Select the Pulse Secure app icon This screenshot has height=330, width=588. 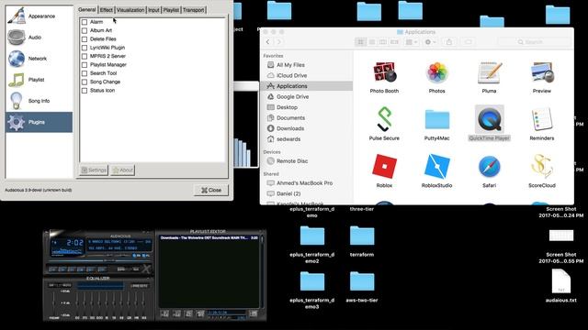coord(384,119)
